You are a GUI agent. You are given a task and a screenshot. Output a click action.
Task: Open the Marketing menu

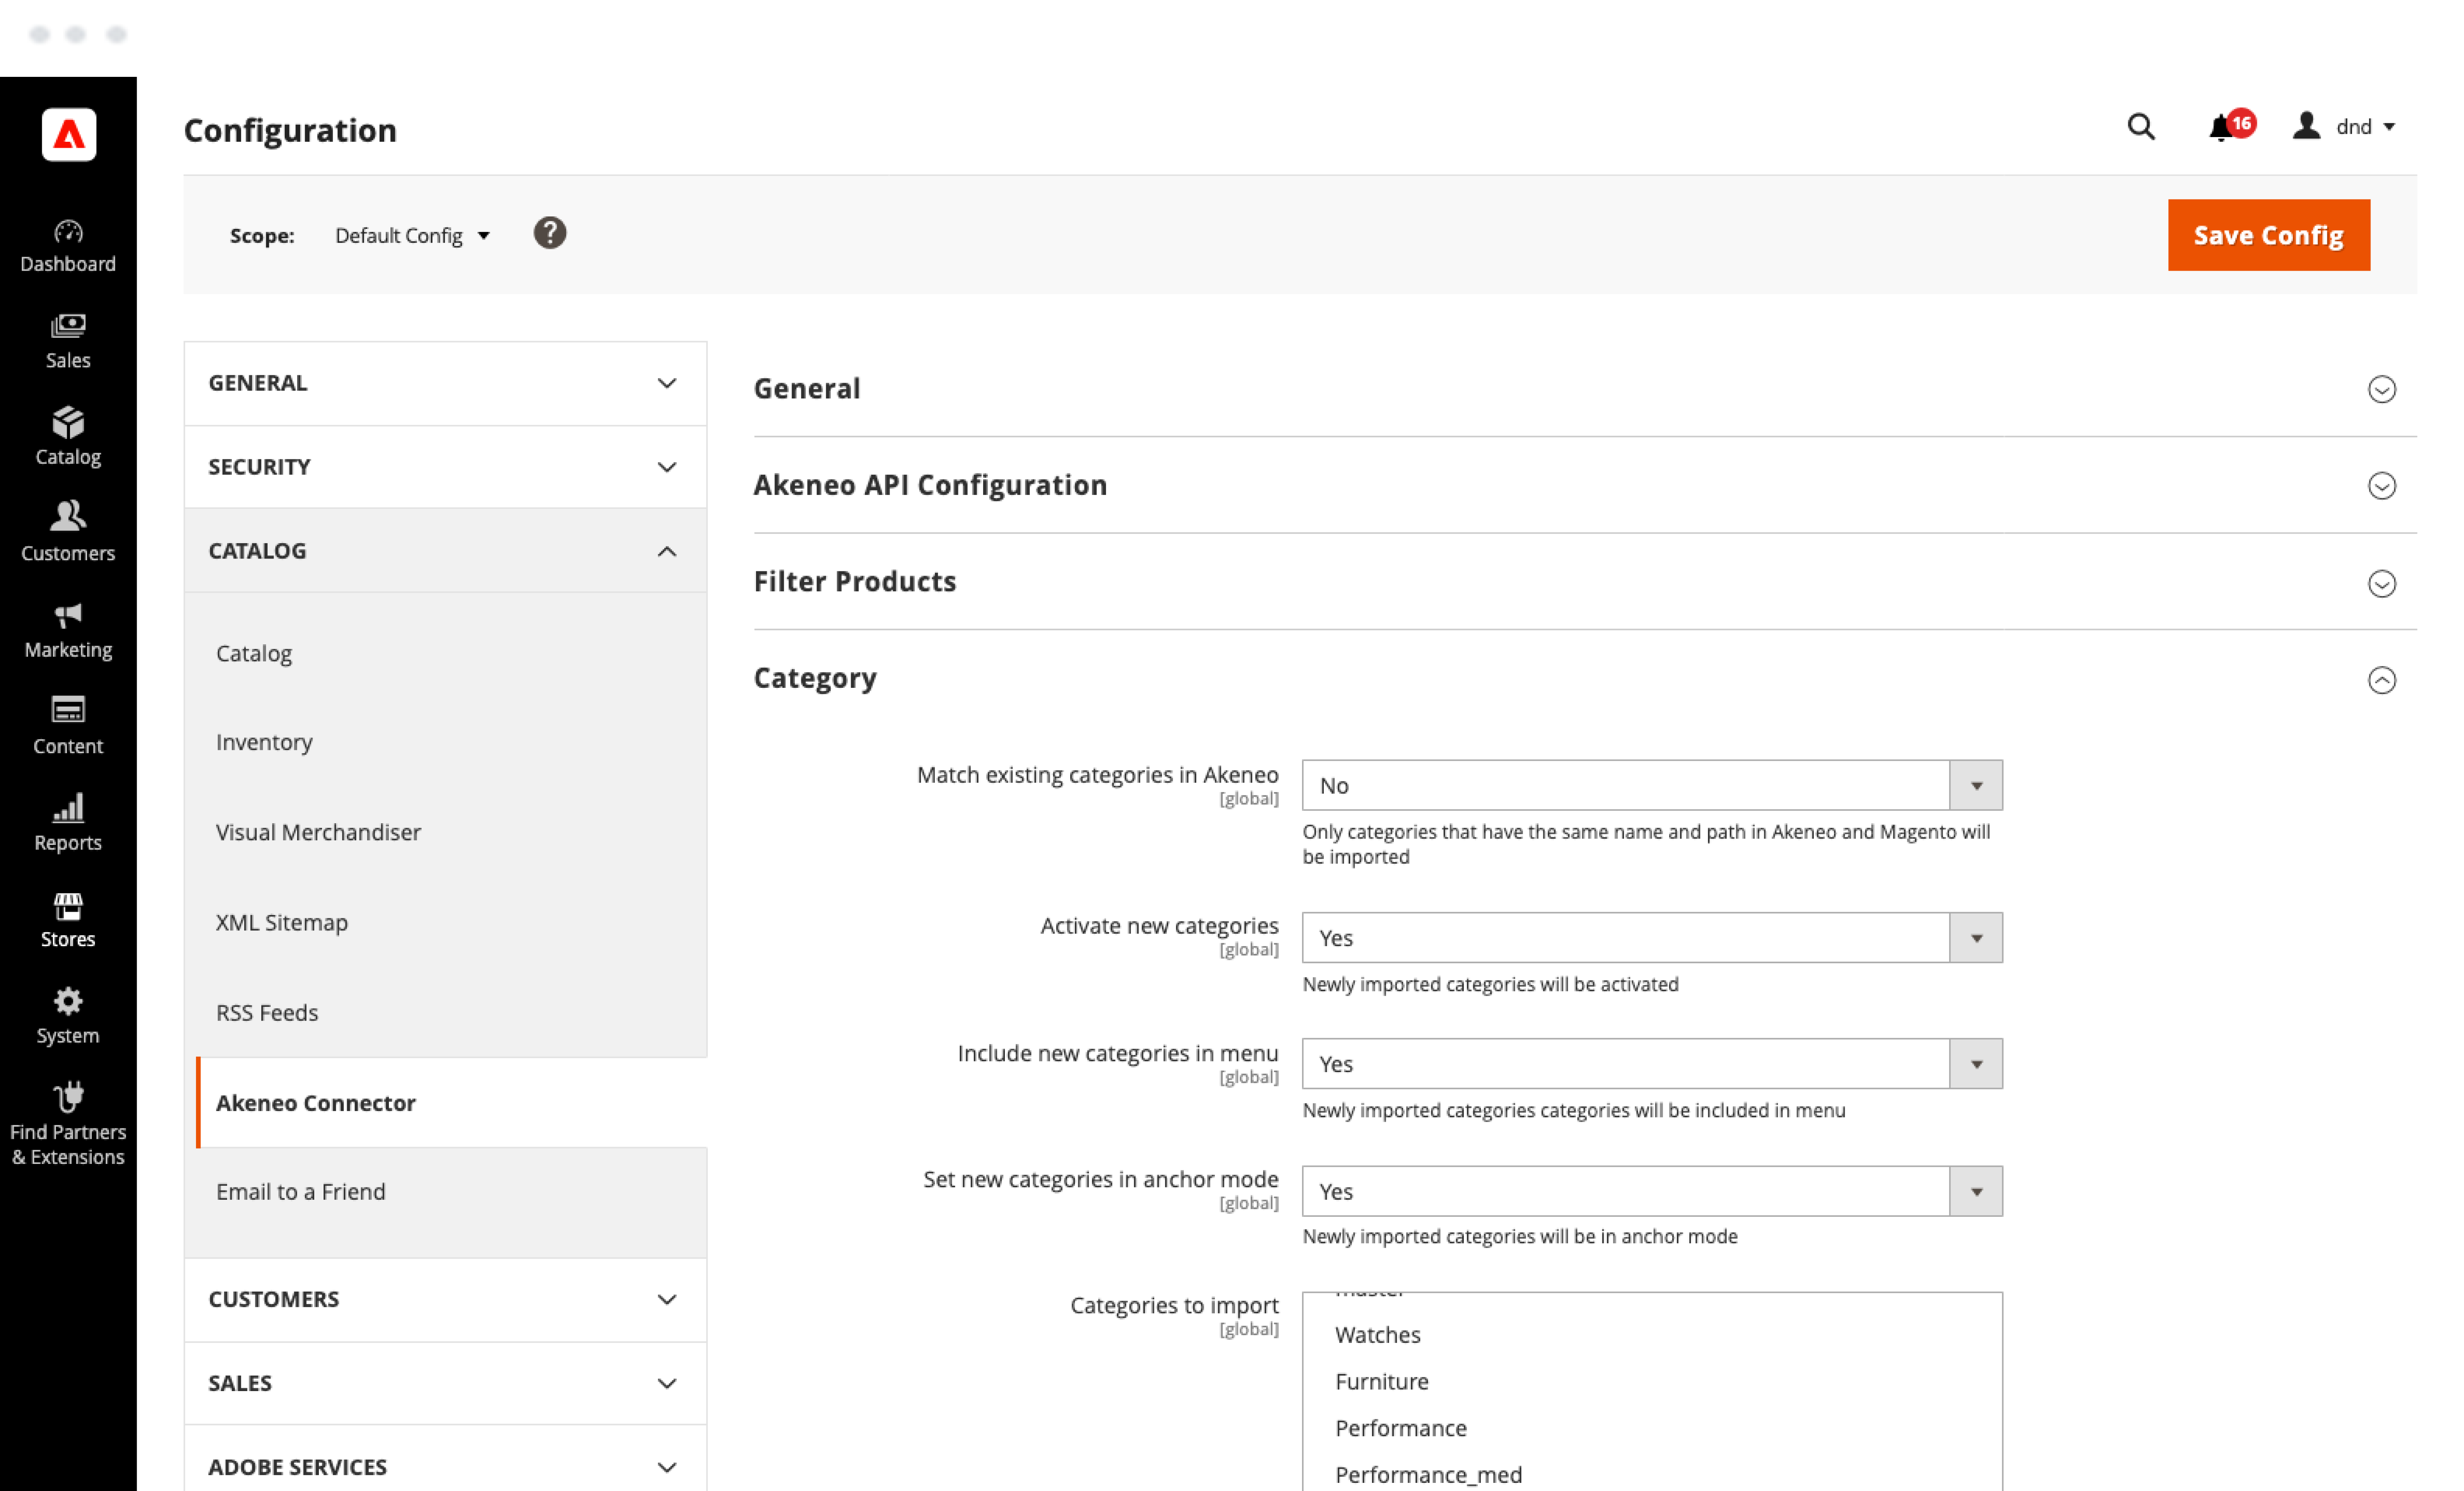point(68,631)
